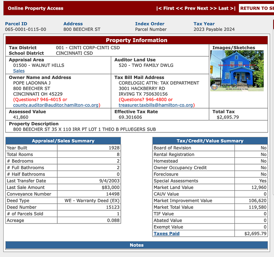Click the CAUV Value row label

point(166,194)
